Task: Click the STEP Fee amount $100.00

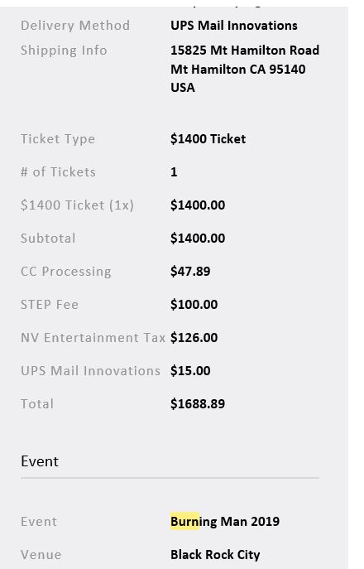Action: click(x=194, y=305)
